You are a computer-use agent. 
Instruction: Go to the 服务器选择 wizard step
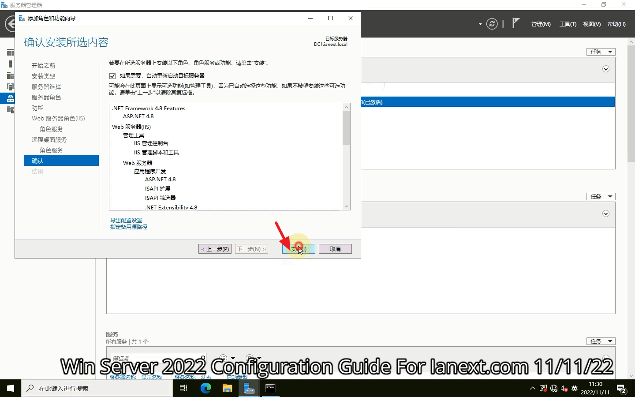pos(46,86)
